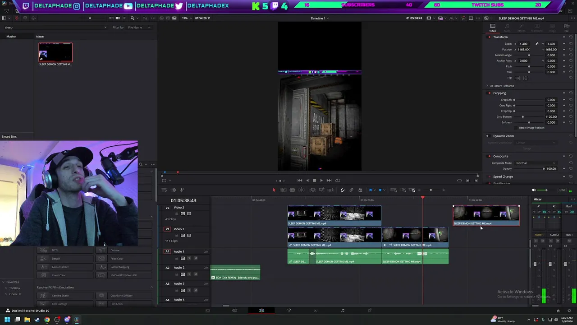Click the Full Extent Zoom icon
577x325 pixels.
(394, 190)
